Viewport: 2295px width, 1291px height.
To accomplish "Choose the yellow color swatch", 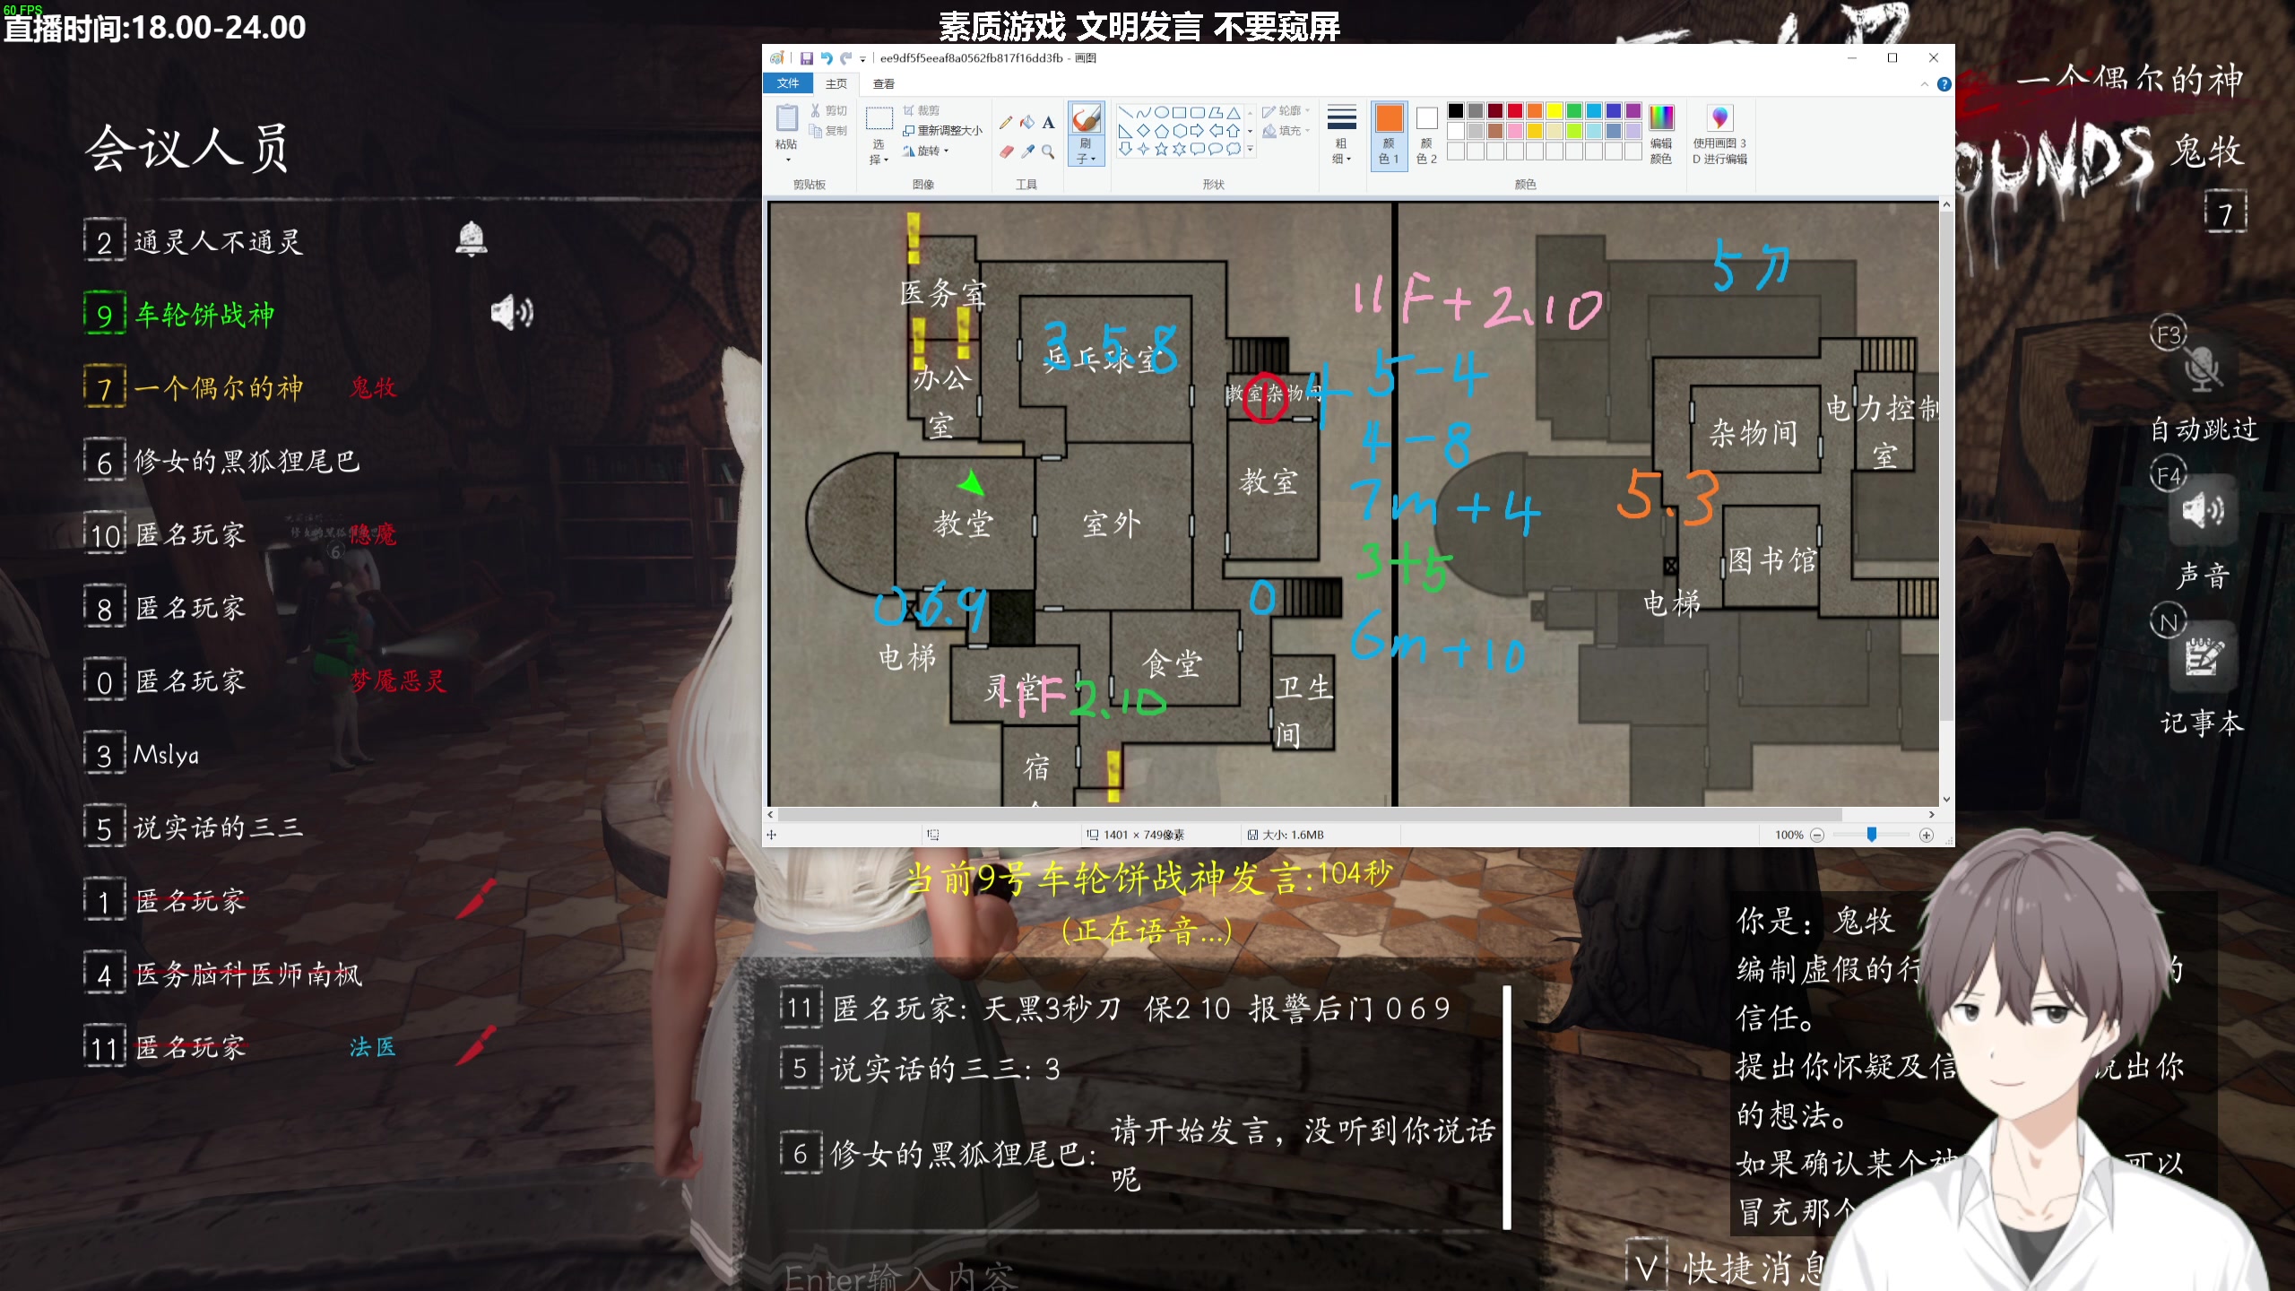I will 1554,111.
